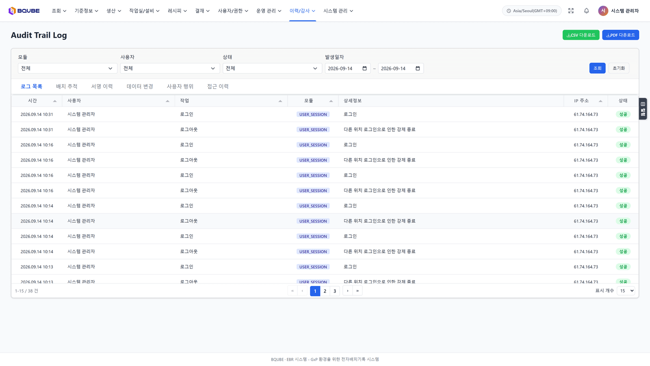
Task: Click the 2026.09.14 10:13 로그인 row time
Action: (x=37, y=267)
